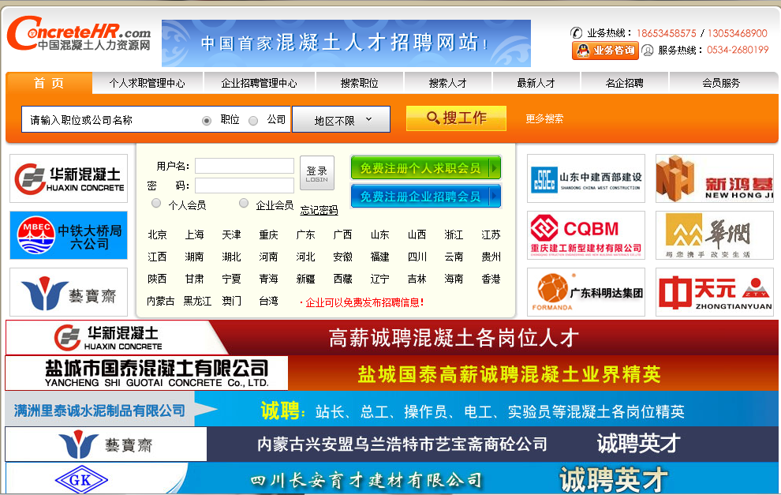Choose the 企业会员 radio option
The height and width of the screenshot is (495, 781).
pyautogui.click(x=244, y=204)
